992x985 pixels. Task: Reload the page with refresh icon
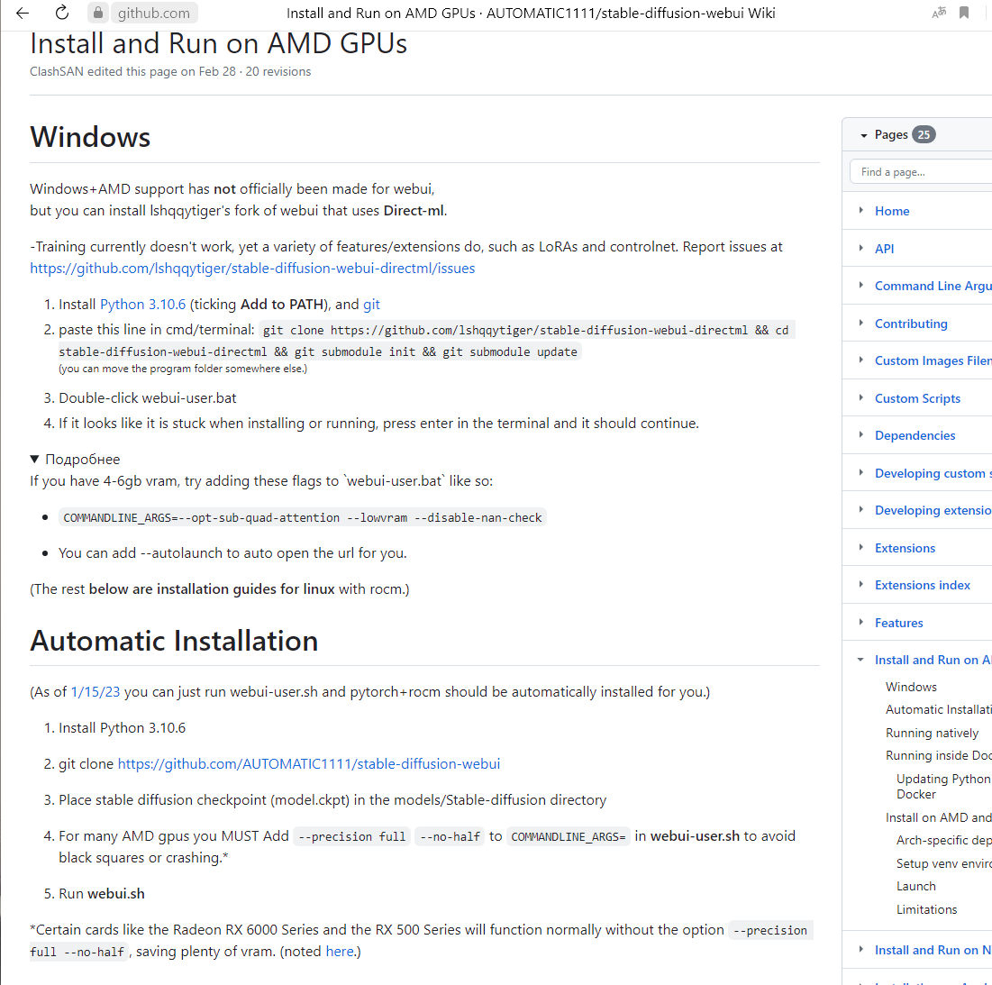tap(61, 12)
